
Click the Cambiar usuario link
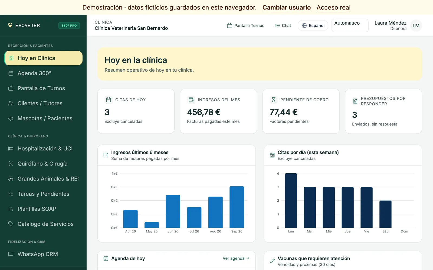pos(287,8)
